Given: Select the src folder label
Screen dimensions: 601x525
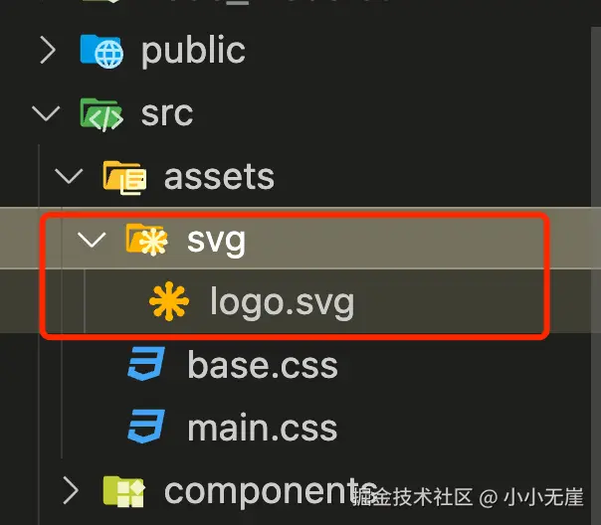Looking at the screenshot, I should click(166, 114).
